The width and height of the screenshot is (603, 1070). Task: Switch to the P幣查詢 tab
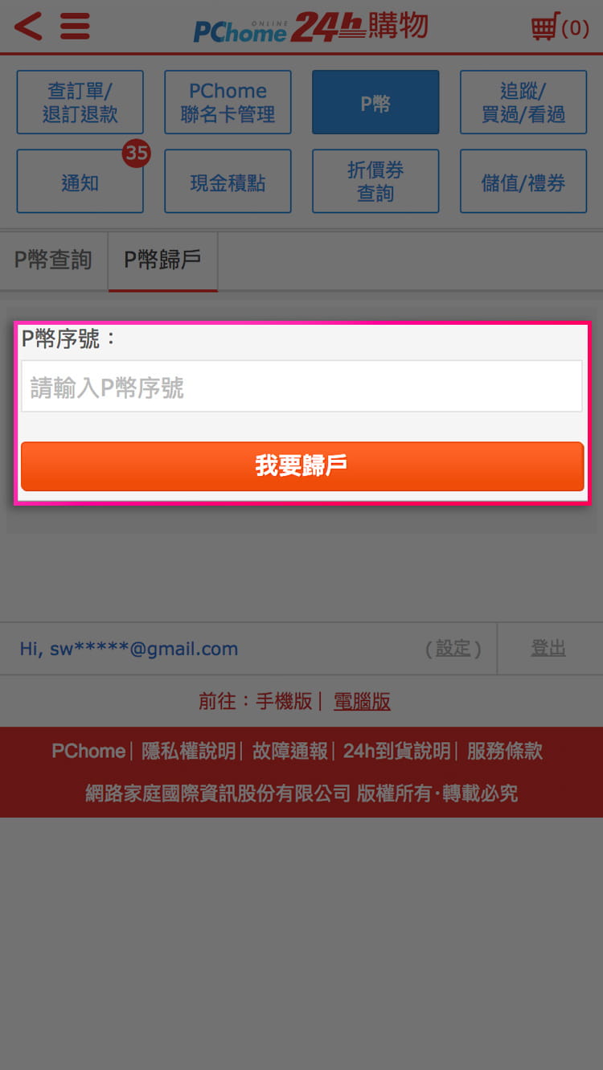(x=54, y=260)
